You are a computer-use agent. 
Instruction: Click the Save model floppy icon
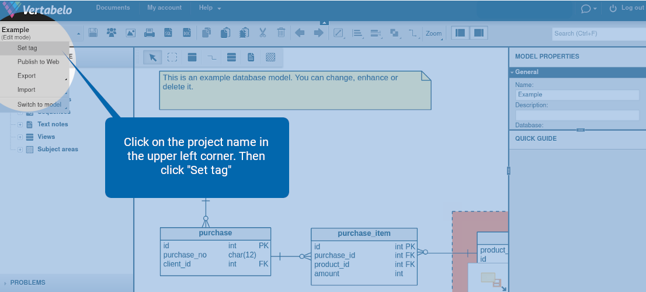[x=93, y=33]
